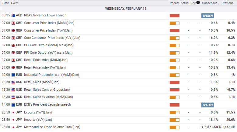Viewport: 237px width, 132px height.
Task: Click the Consensus column header
Action: (210, 3)
